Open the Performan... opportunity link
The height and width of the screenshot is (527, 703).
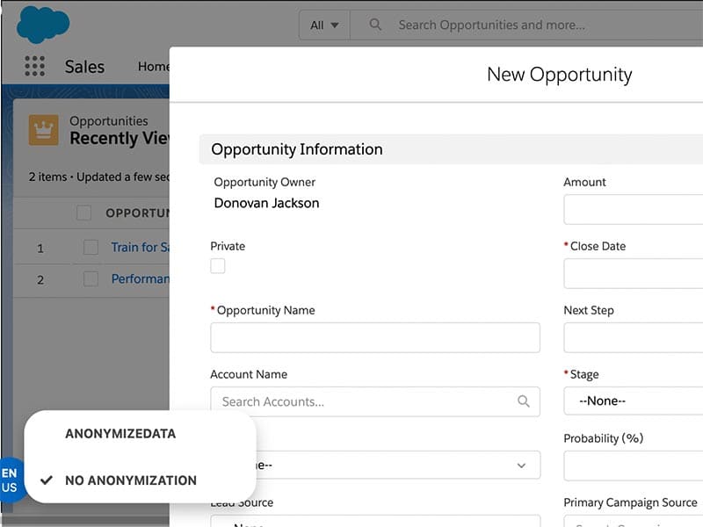point(140,279)
